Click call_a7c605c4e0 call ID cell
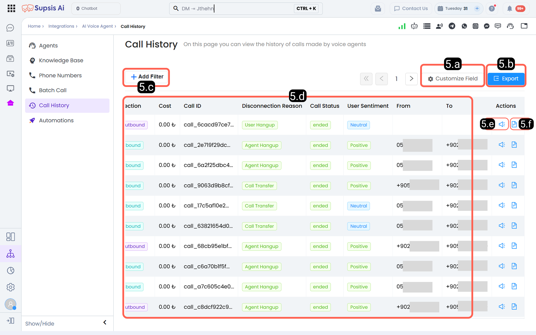Image resolution: width=536 pixels, height=335 pixels. pyautogui.click(x=209, y=287)
